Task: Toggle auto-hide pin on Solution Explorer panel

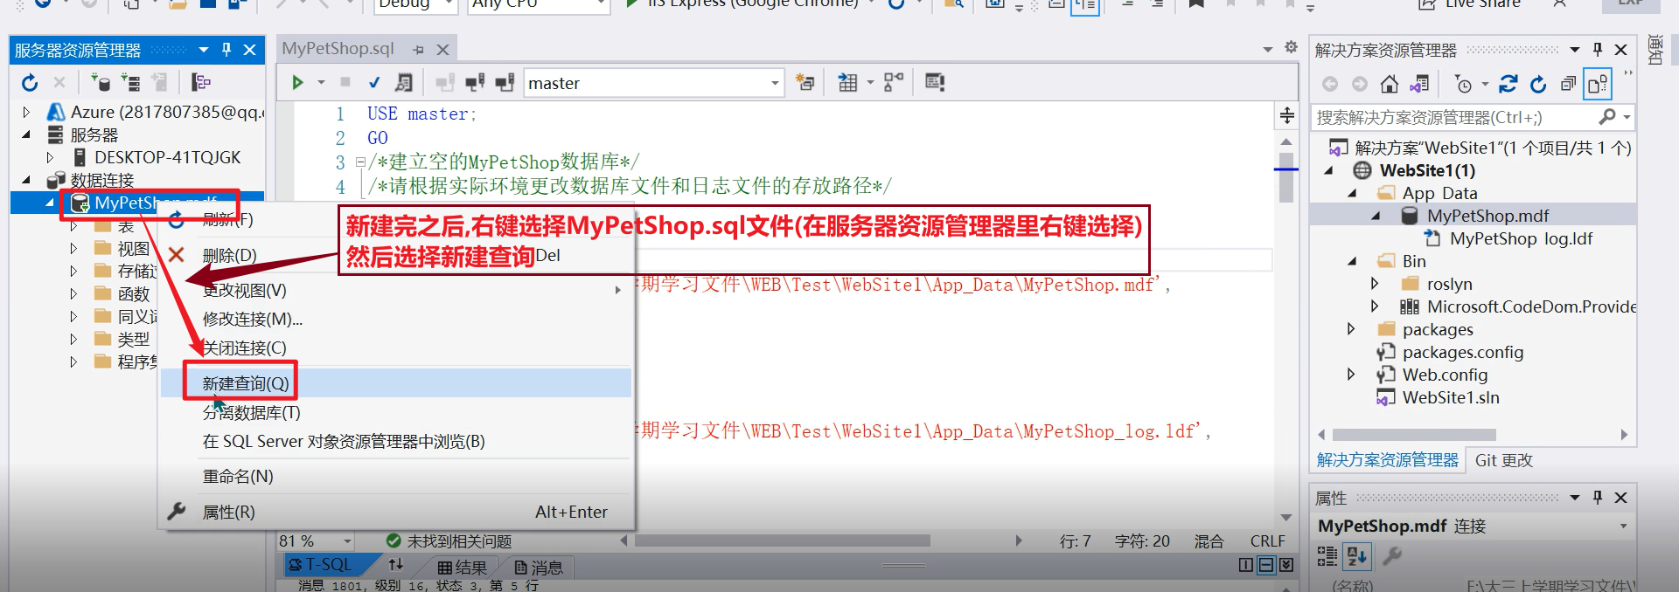Action: [1598, 50]
